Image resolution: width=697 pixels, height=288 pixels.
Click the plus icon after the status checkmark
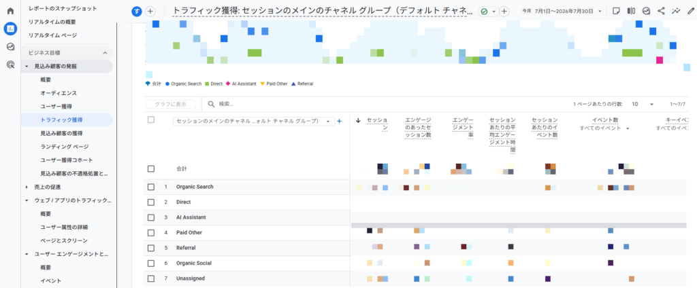pos(504,12)
